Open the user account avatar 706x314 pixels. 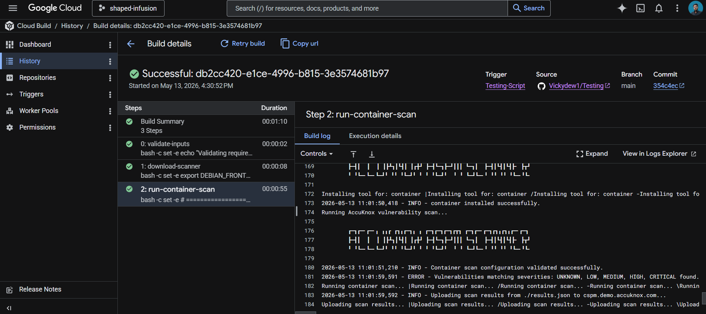point(695,8)
